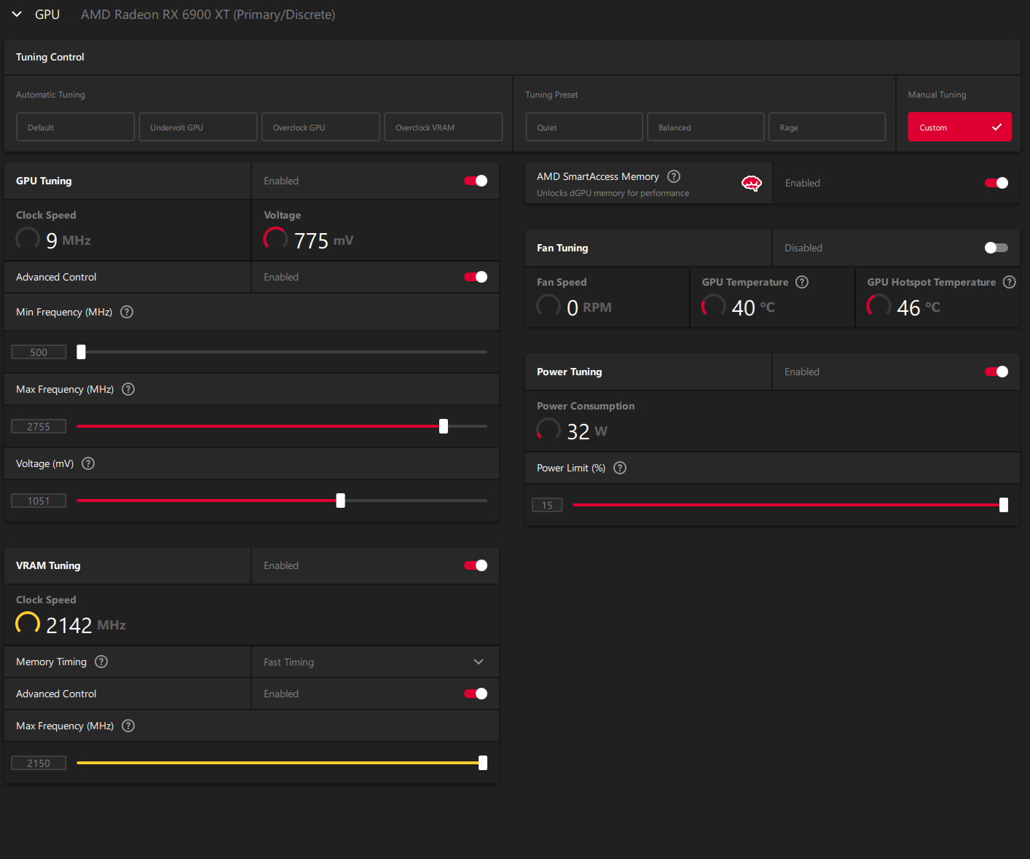Click the GPU Voltage gauge dial
This screenshot has width=1030, height=859.
(275, 238)
